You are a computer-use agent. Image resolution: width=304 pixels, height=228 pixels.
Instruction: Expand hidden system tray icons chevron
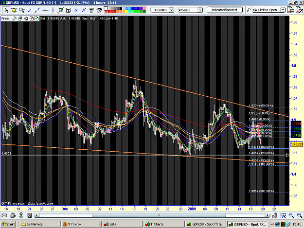pos(272,224)
